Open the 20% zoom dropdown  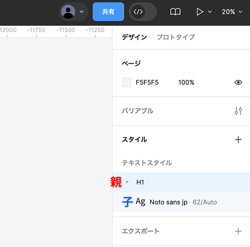232,12
